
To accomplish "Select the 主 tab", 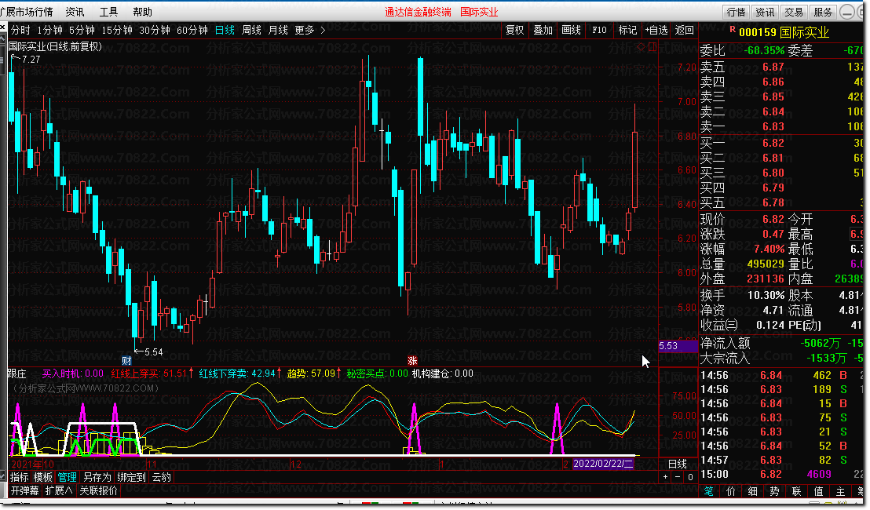I will 841,491.
